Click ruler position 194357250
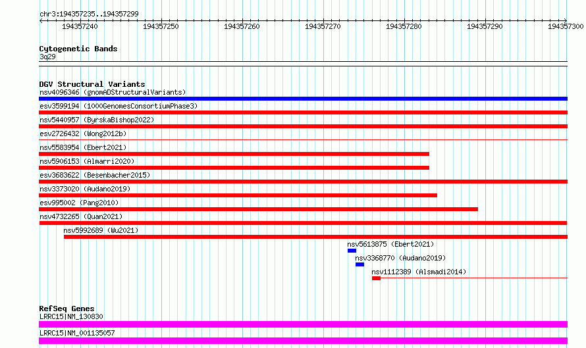Viewport: 586px width, 348px height. pos(161,26)
